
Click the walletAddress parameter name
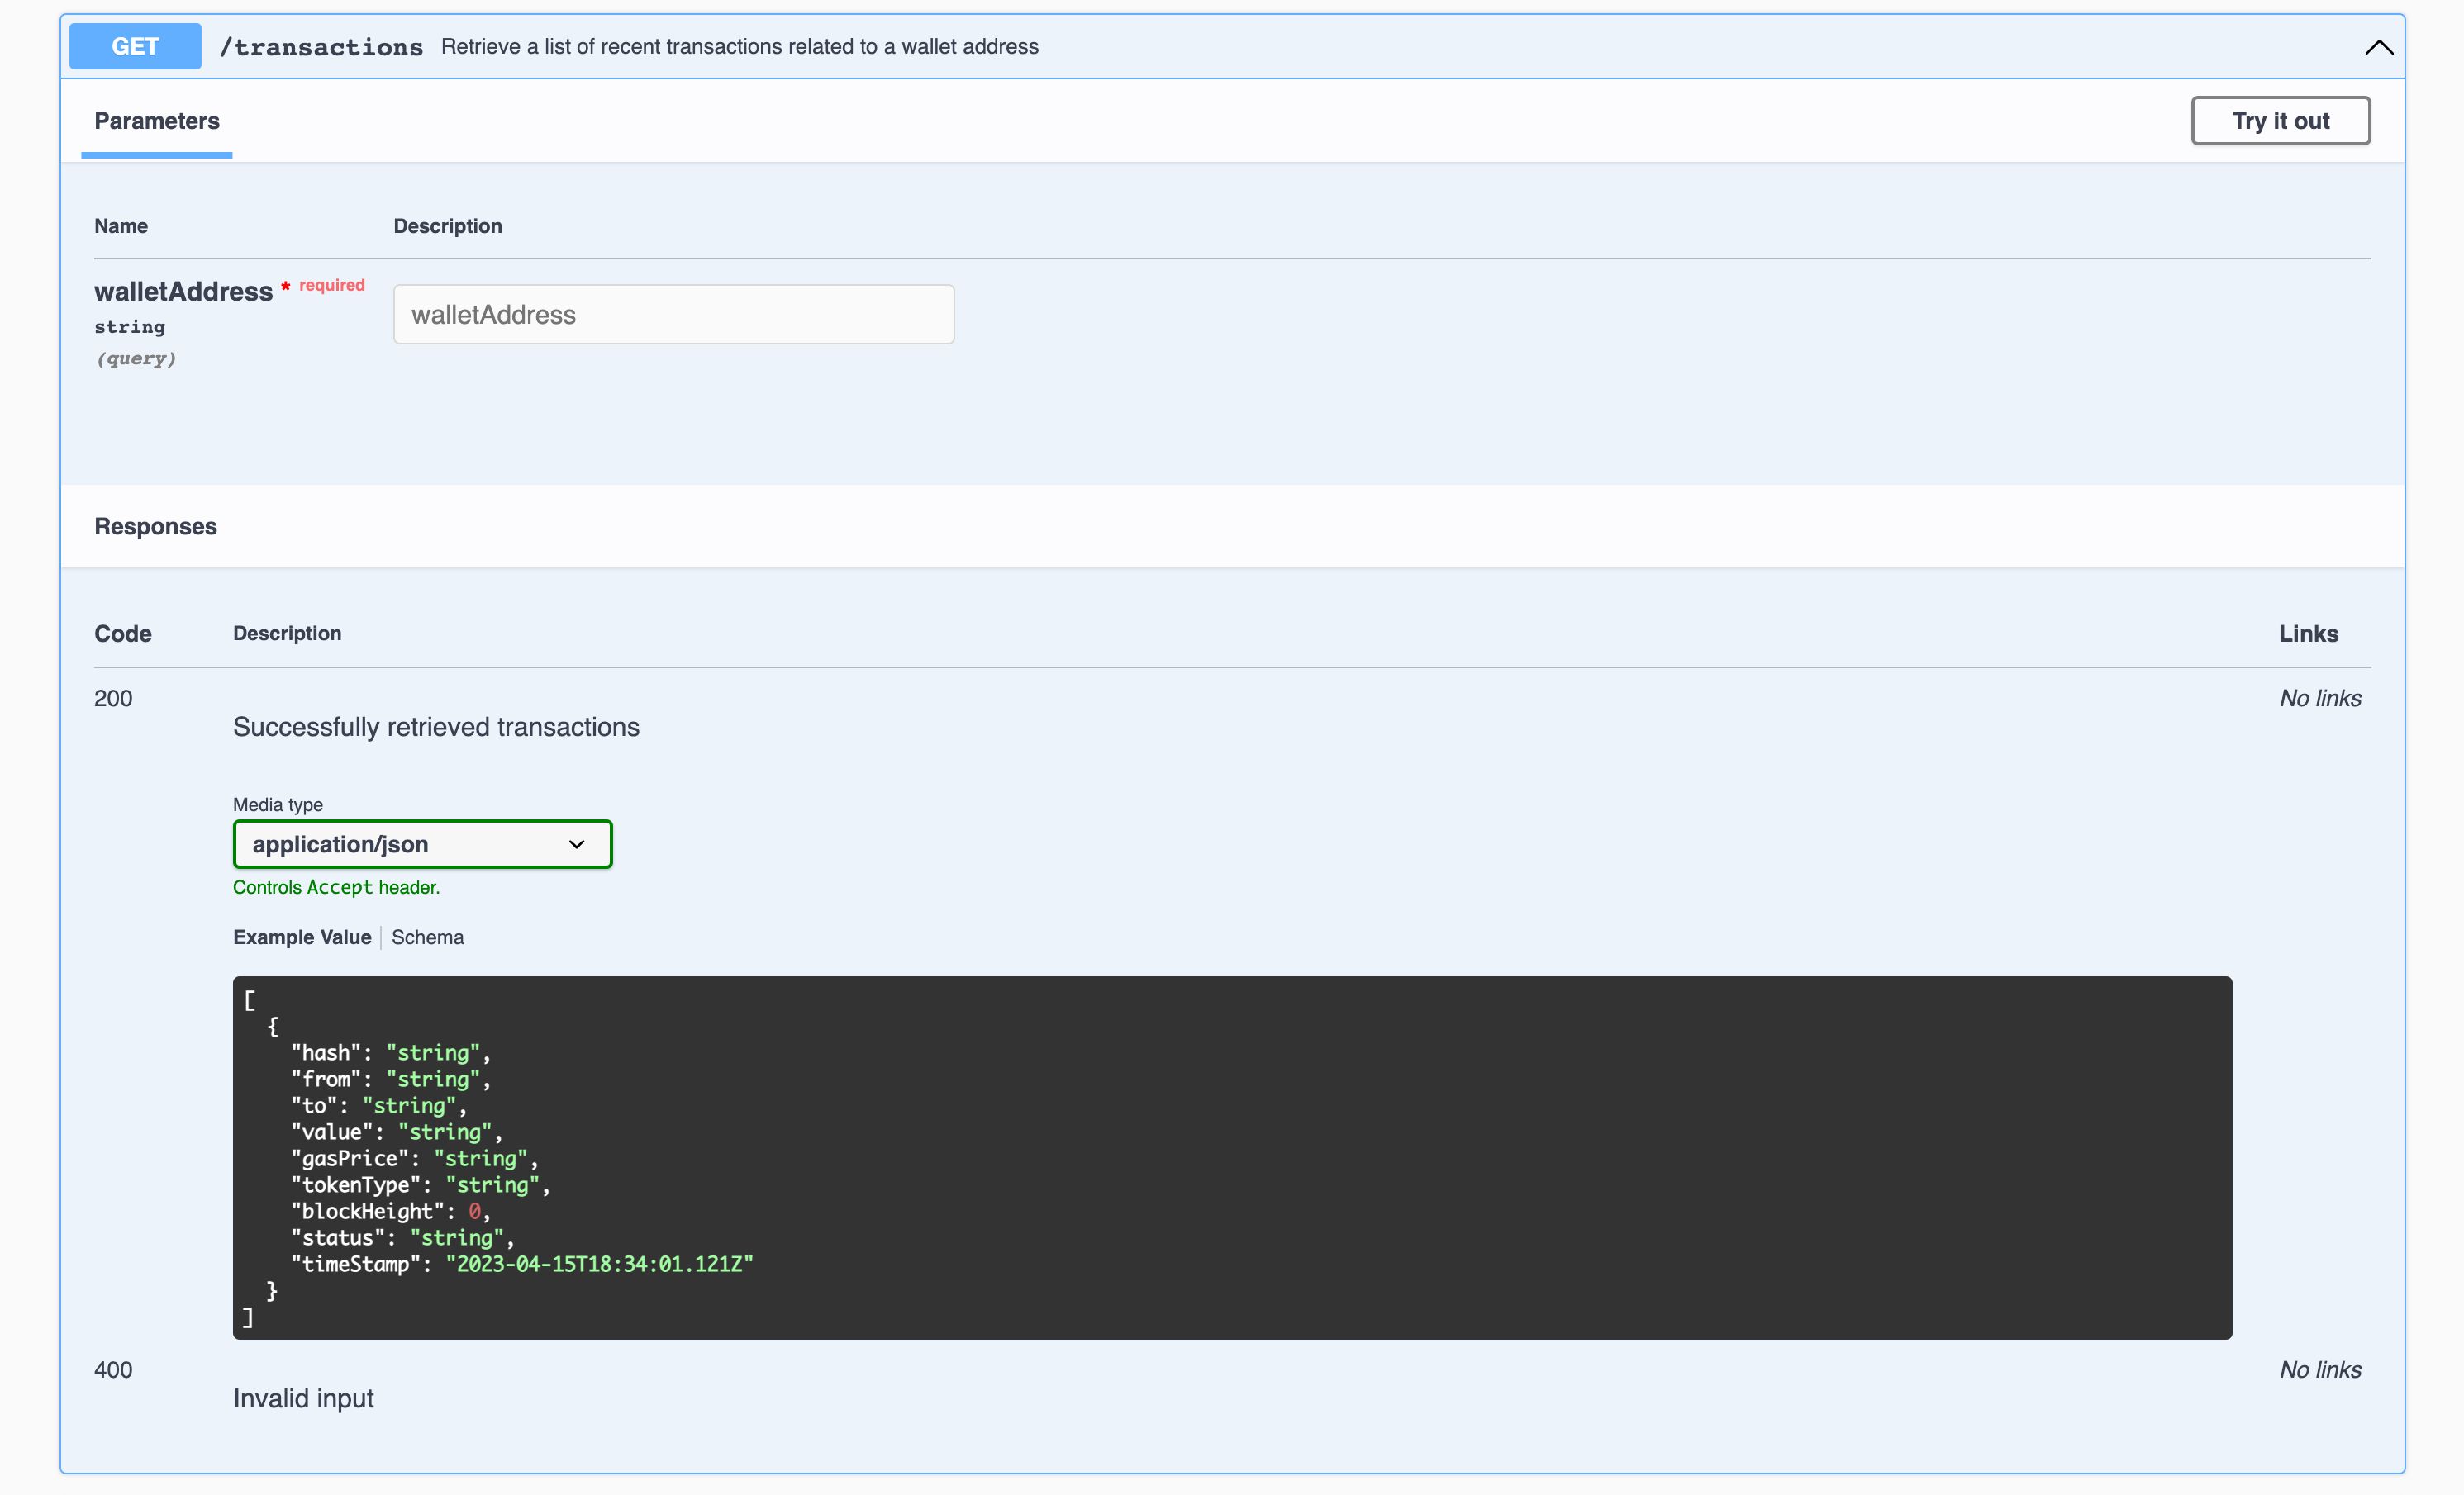pyautogui.click(x=183, y=292)
